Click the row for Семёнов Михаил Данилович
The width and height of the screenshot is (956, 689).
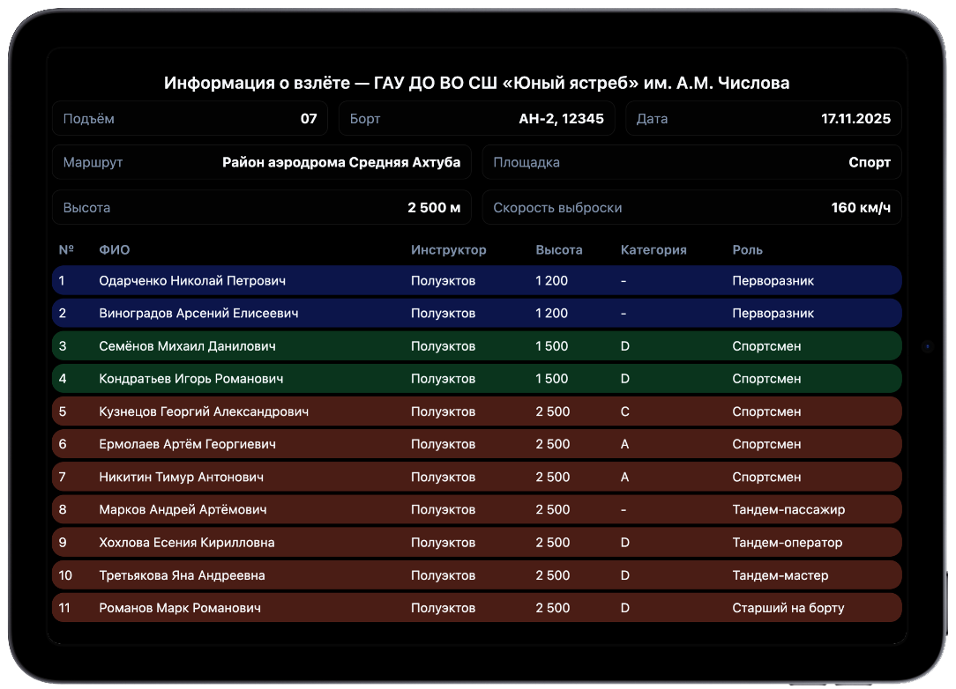[476, 346]
